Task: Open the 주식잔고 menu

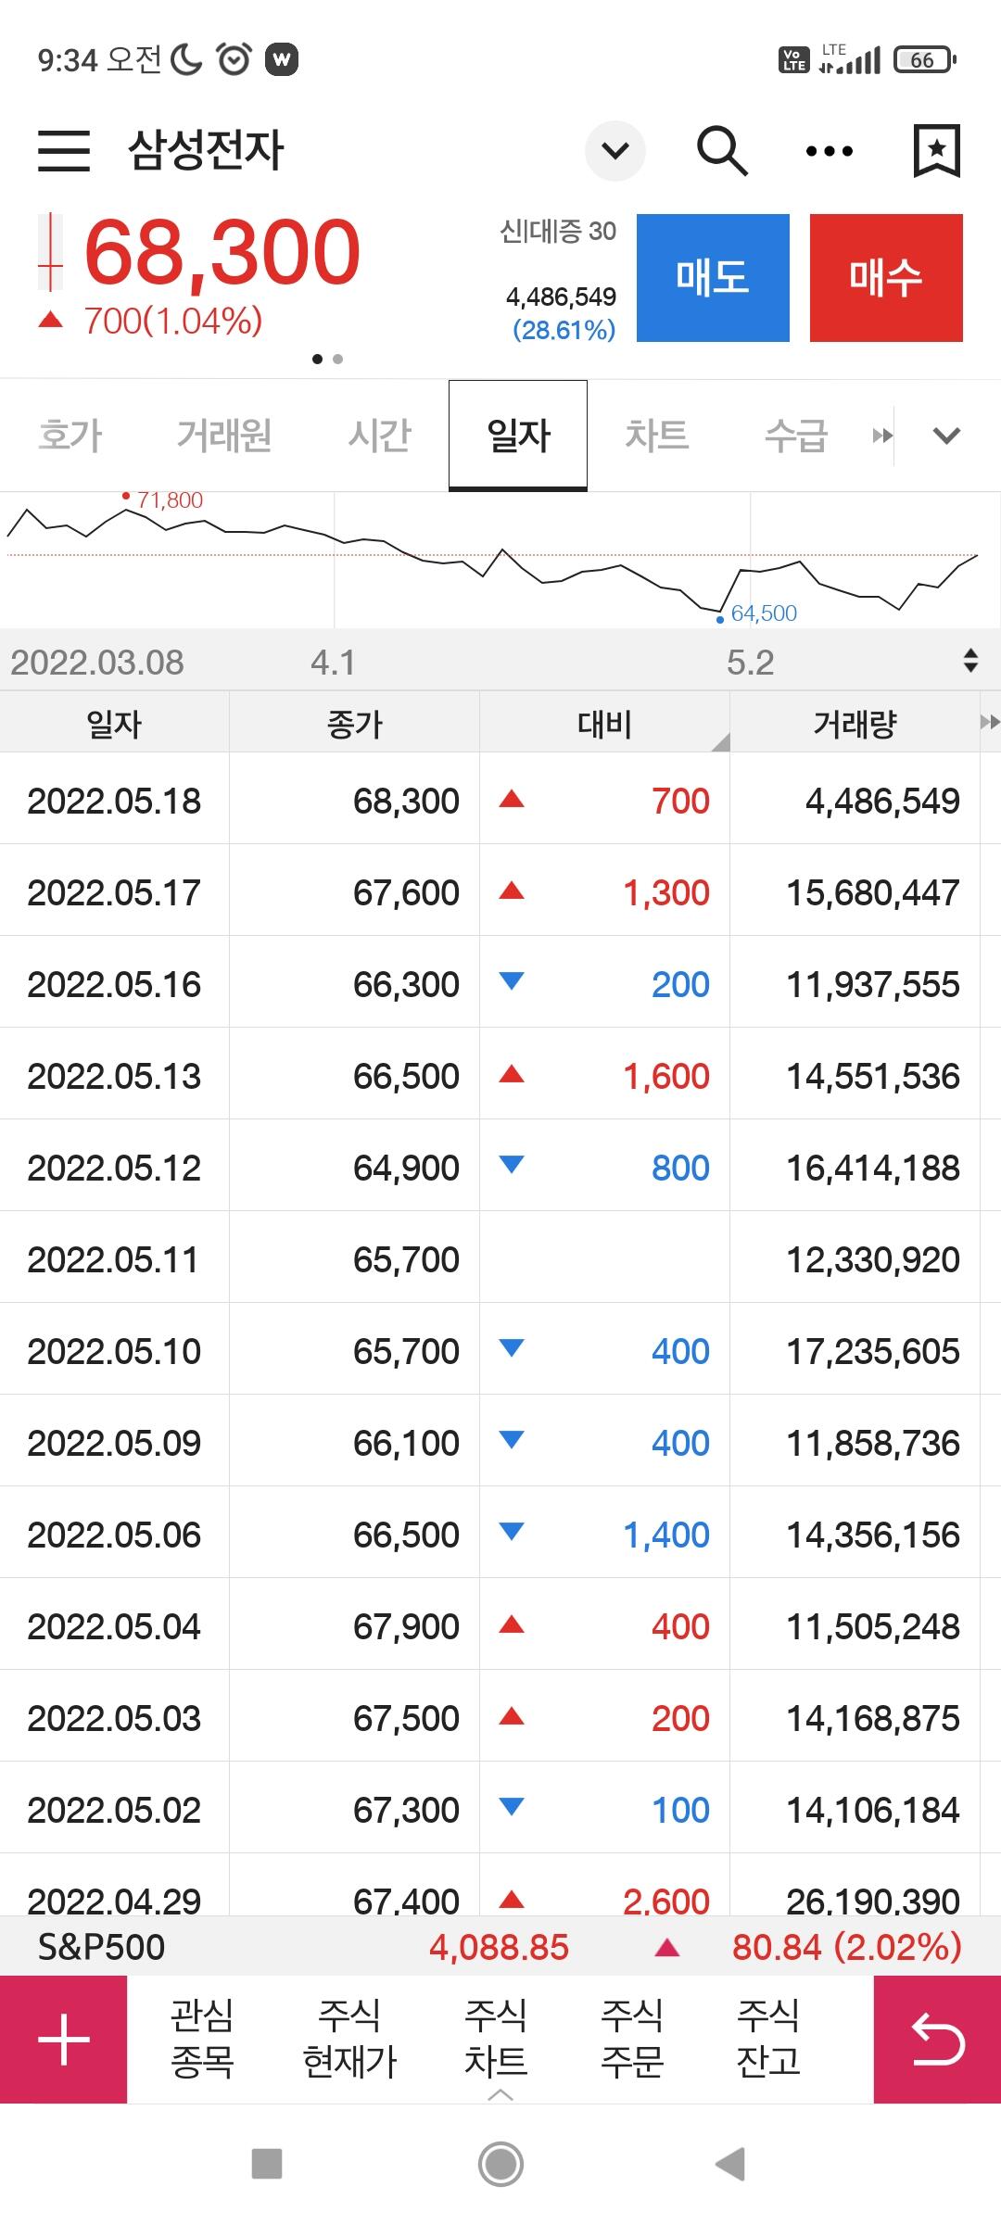Action: [767, 2038]
